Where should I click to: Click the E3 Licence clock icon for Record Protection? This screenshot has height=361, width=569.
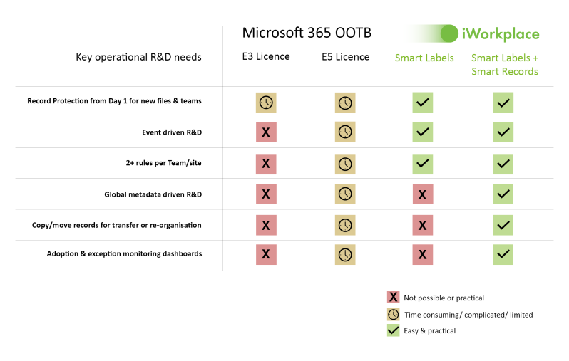266,103
